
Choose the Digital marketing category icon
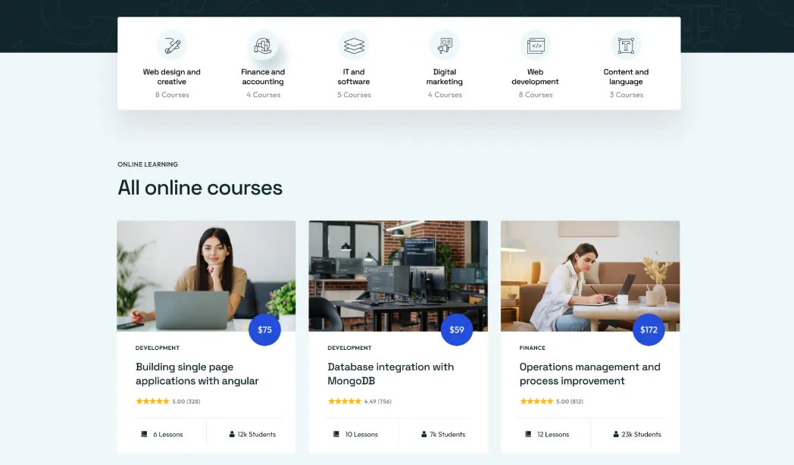tap(445, 45)
